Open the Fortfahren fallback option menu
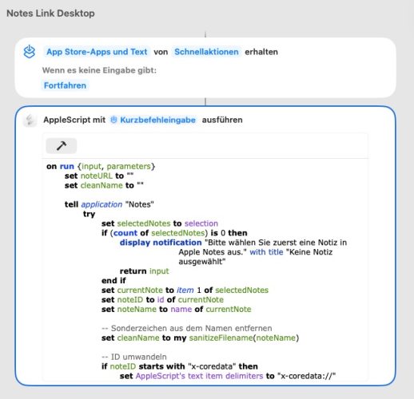Viewport: 414px width, 399px height. (x=65, y=85)
